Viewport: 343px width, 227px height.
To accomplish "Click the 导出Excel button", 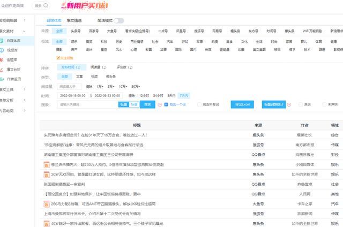I will [x=242, y=104].
